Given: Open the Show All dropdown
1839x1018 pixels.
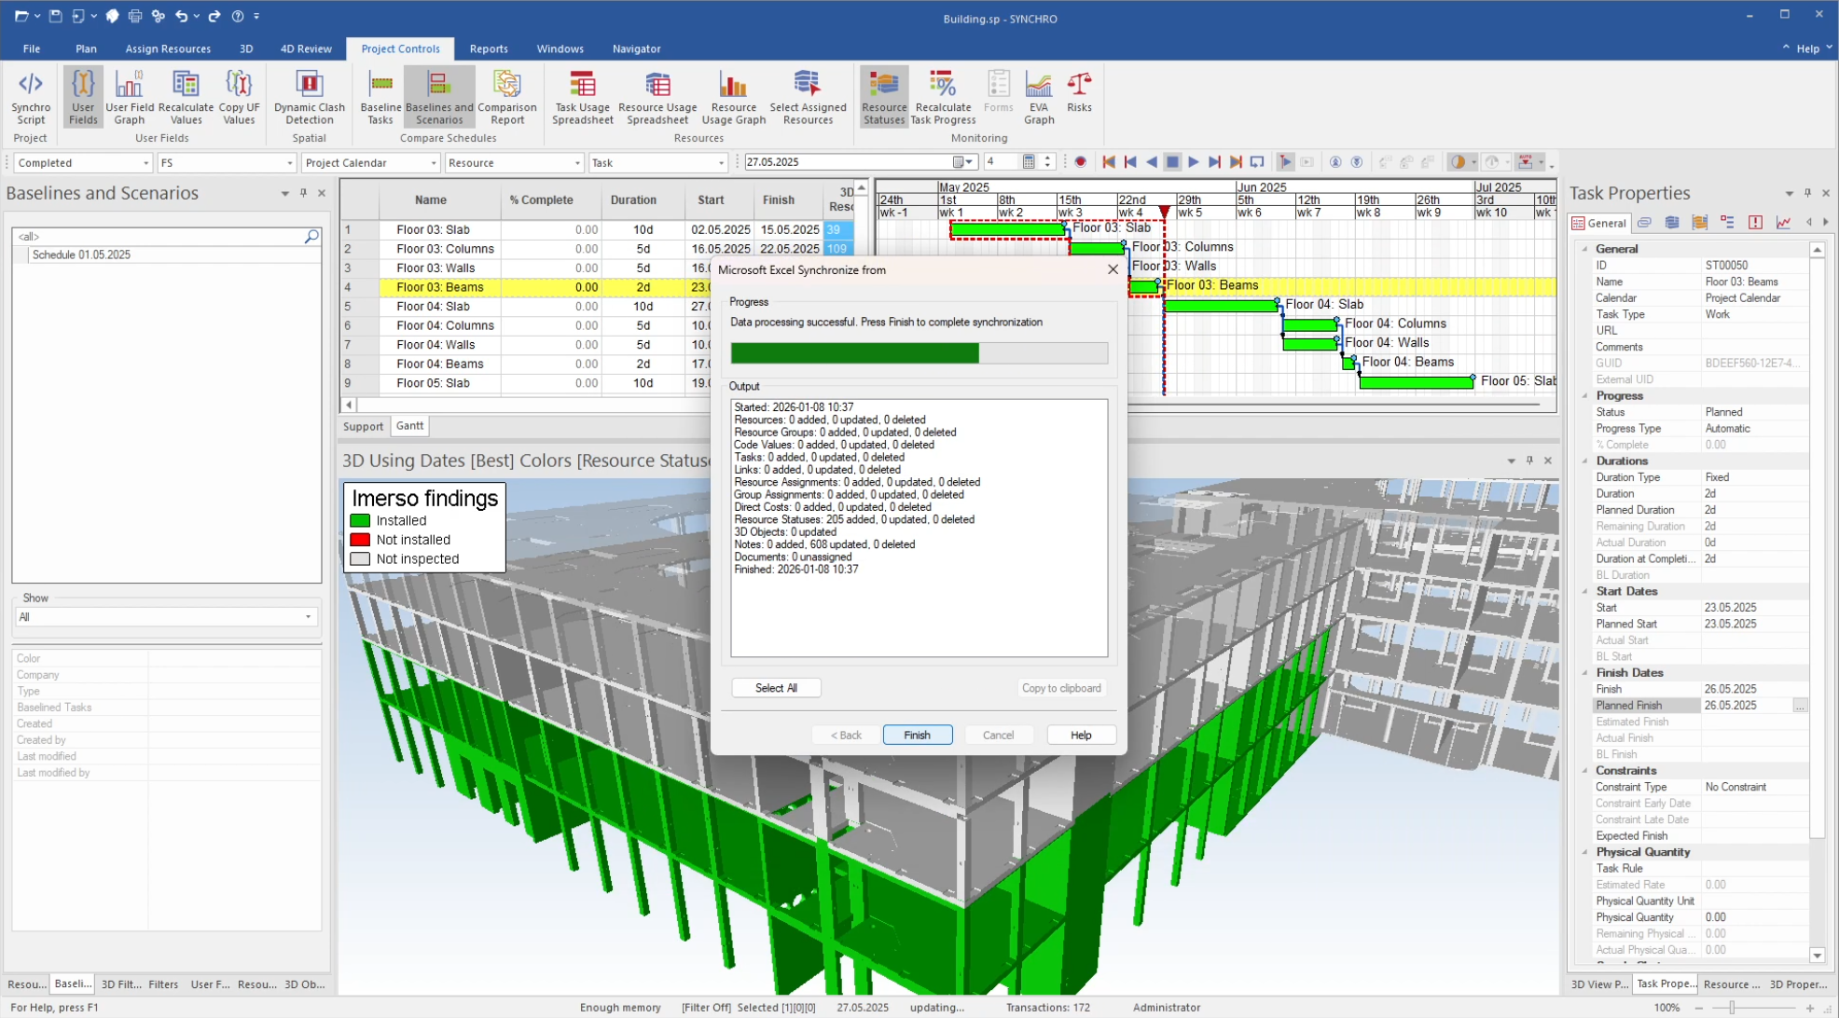Looking at the screenshot, I should [166, 617].
